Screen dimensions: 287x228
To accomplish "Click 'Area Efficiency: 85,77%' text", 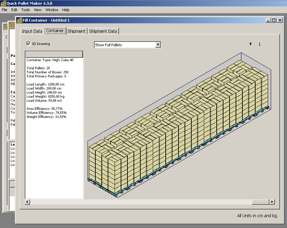I will click(45, 109).
